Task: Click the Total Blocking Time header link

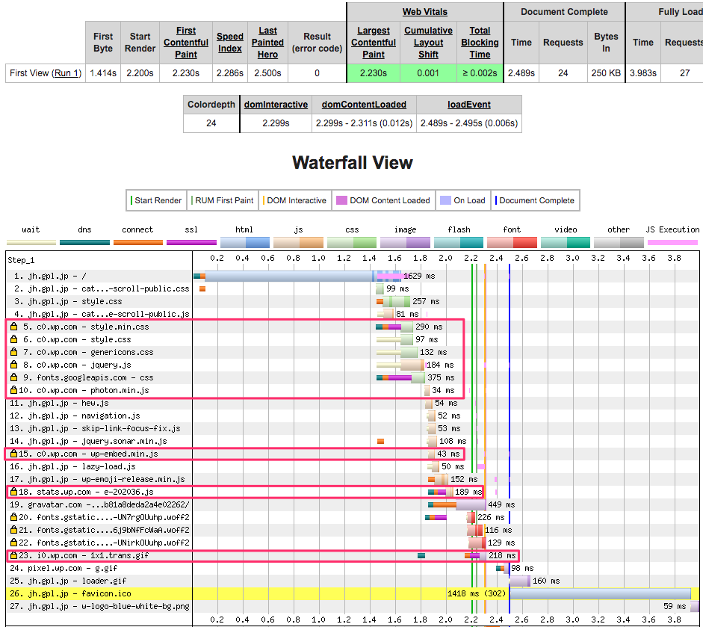Action: (x=480, y=42)
